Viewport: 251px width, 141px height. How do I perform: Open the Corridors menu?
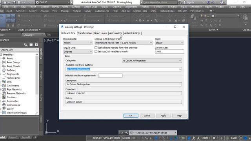(x=158, y=7)
